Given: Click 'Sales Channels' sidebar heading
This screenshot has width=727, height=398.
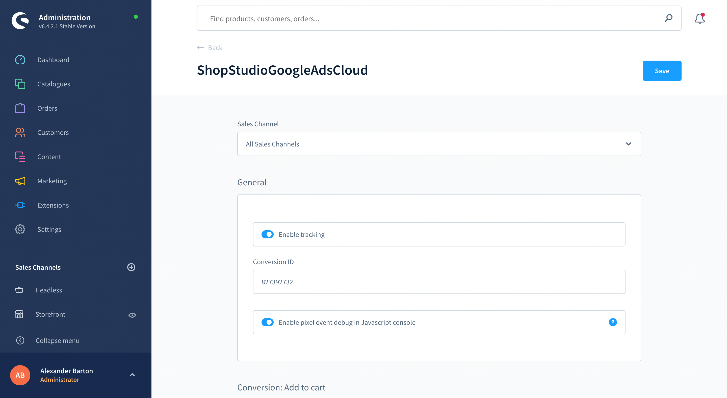Looking at the screenshot, I should (x=38, y=267).
